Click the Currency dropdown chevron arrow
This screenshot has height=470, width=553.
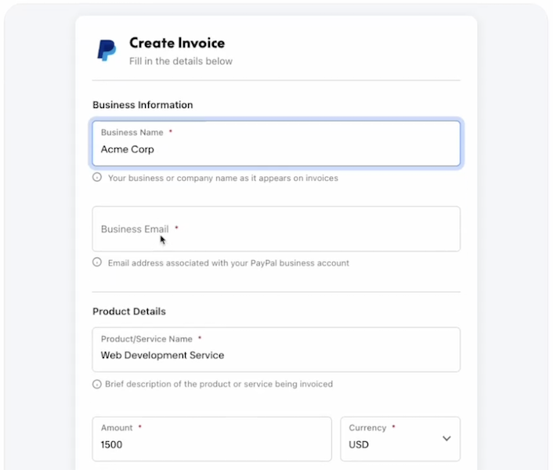tap(446, 439)
